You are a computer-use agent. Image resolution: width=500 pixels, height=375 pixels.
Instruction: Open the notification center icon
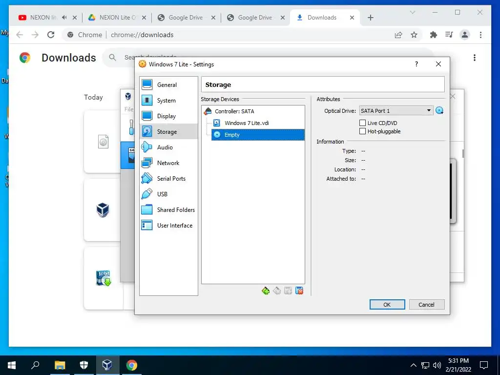tap(484, 365)
